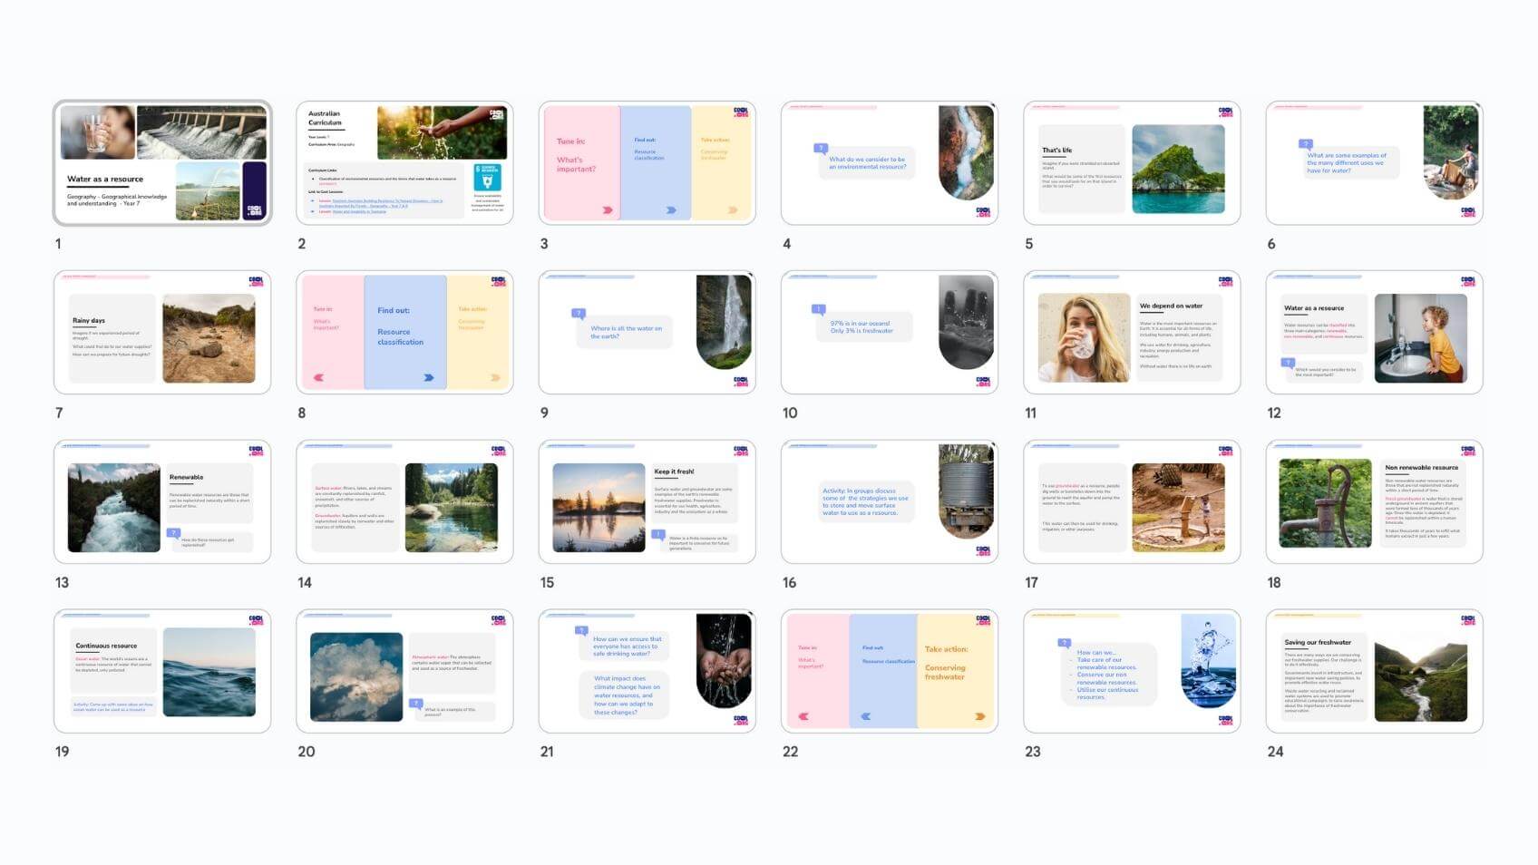The height and width of the screenshot is (865, 1538).
Task: Click the blue arrow on slide 8
Action: point(428,378)
